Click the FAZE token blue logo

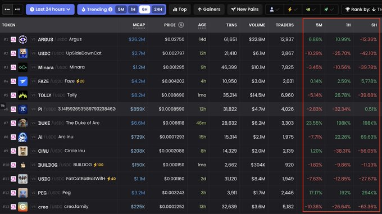tap(22, 81)
